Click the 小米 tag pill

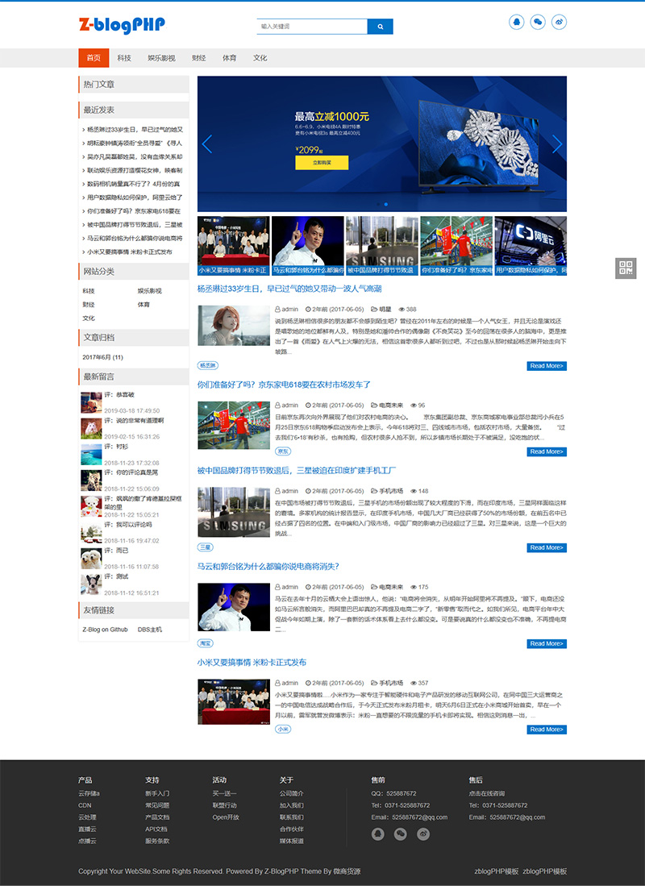pyautogui.click(x=283, y=730)
